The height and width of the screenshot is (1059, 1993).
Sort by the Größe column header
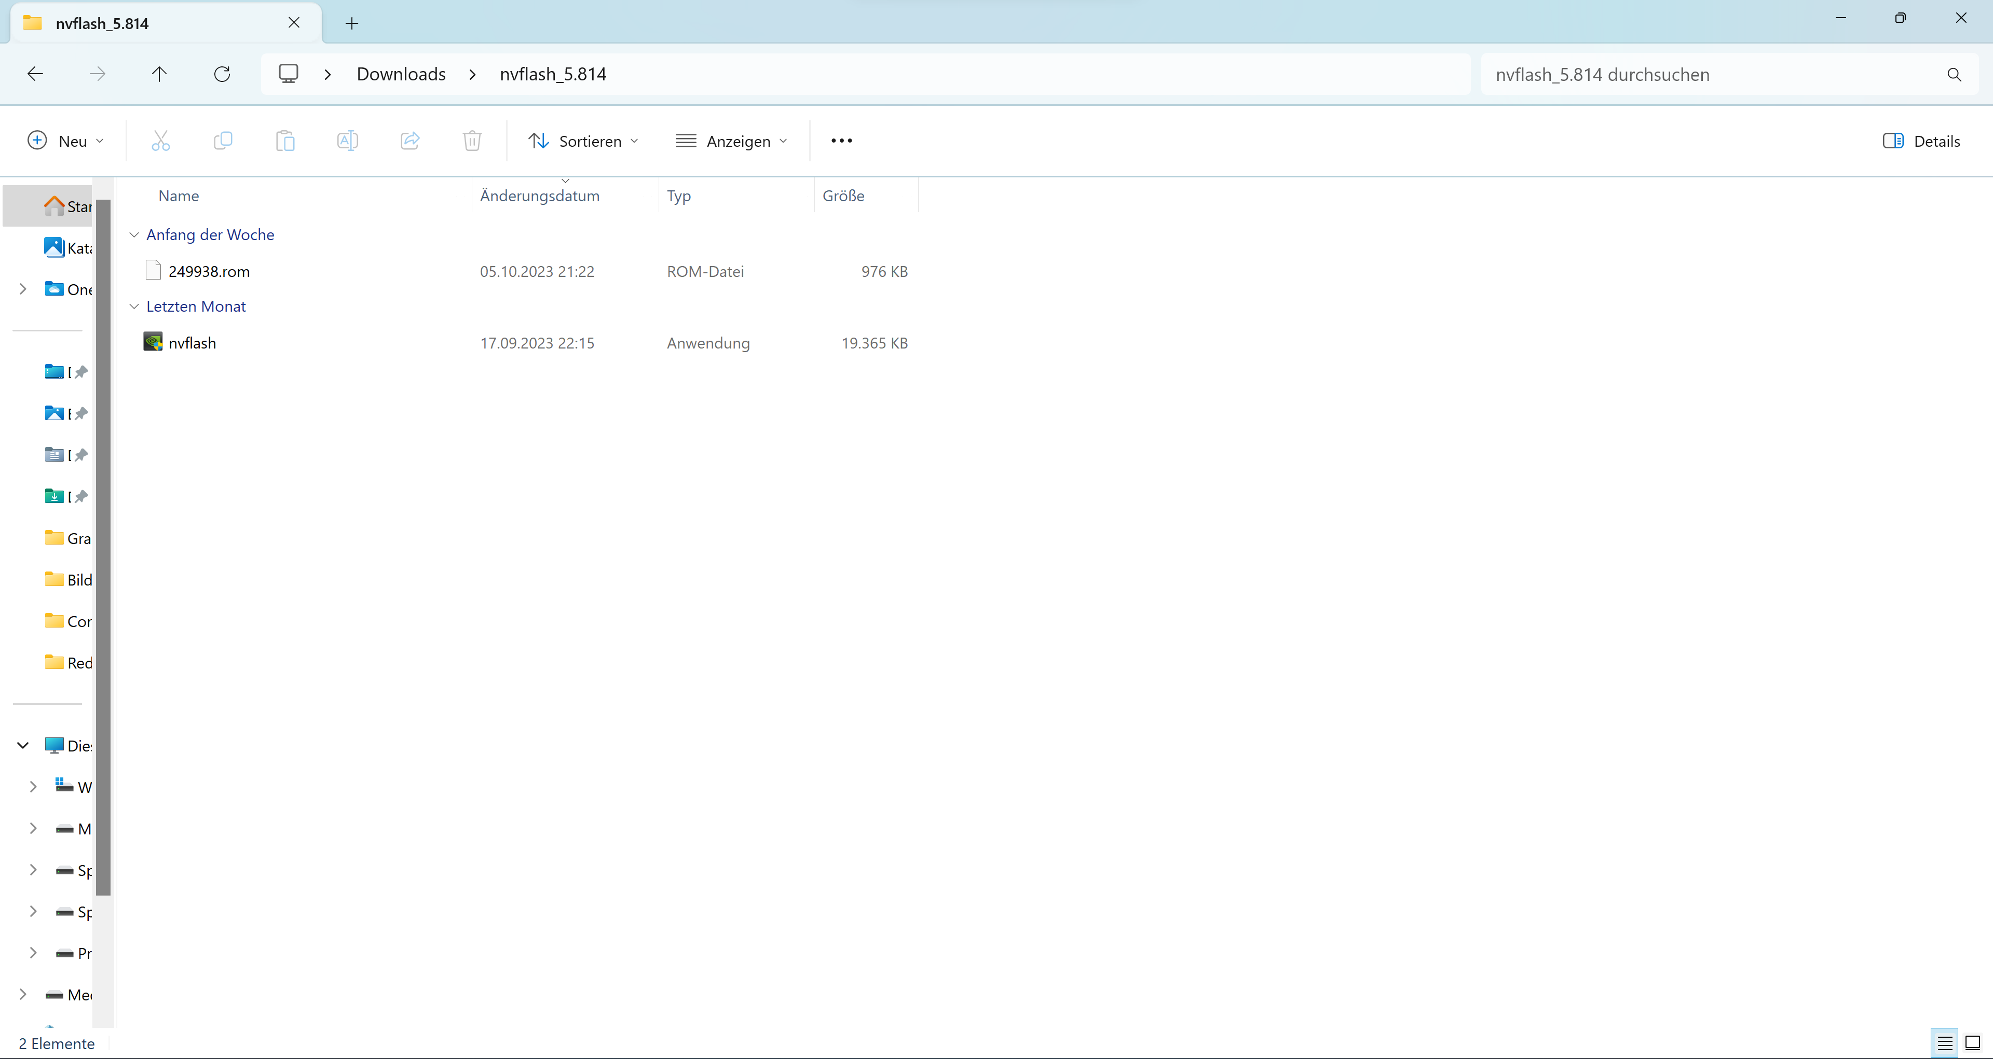point(843,196)
